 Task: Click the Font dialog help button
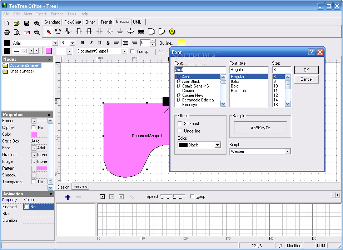pyautogui.click(x=312, y=52)
